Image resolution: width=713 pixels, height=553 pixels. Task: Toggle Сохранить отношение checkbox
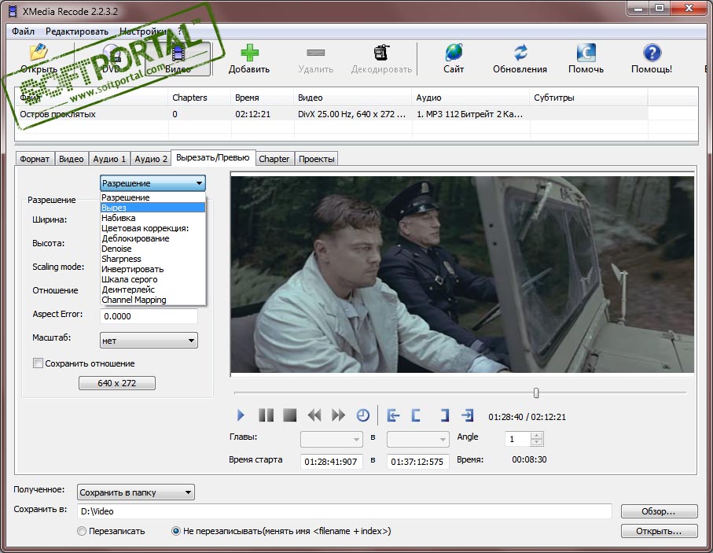(x=39, y=363)
